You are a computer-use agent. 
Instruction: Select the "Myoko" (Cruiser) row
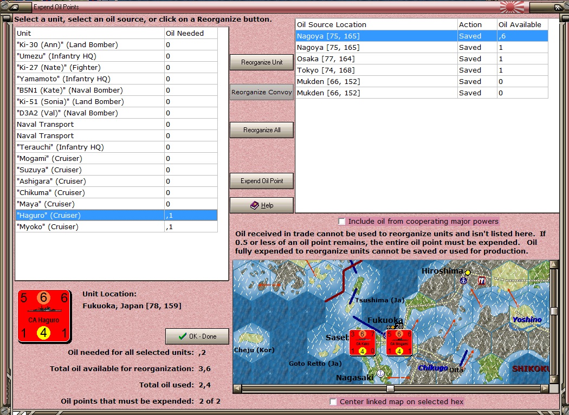(x=117, y=226)
